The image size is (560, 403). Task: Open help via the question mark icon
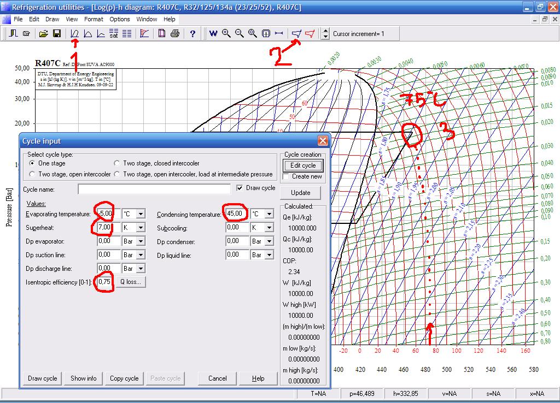pos(192,34)
